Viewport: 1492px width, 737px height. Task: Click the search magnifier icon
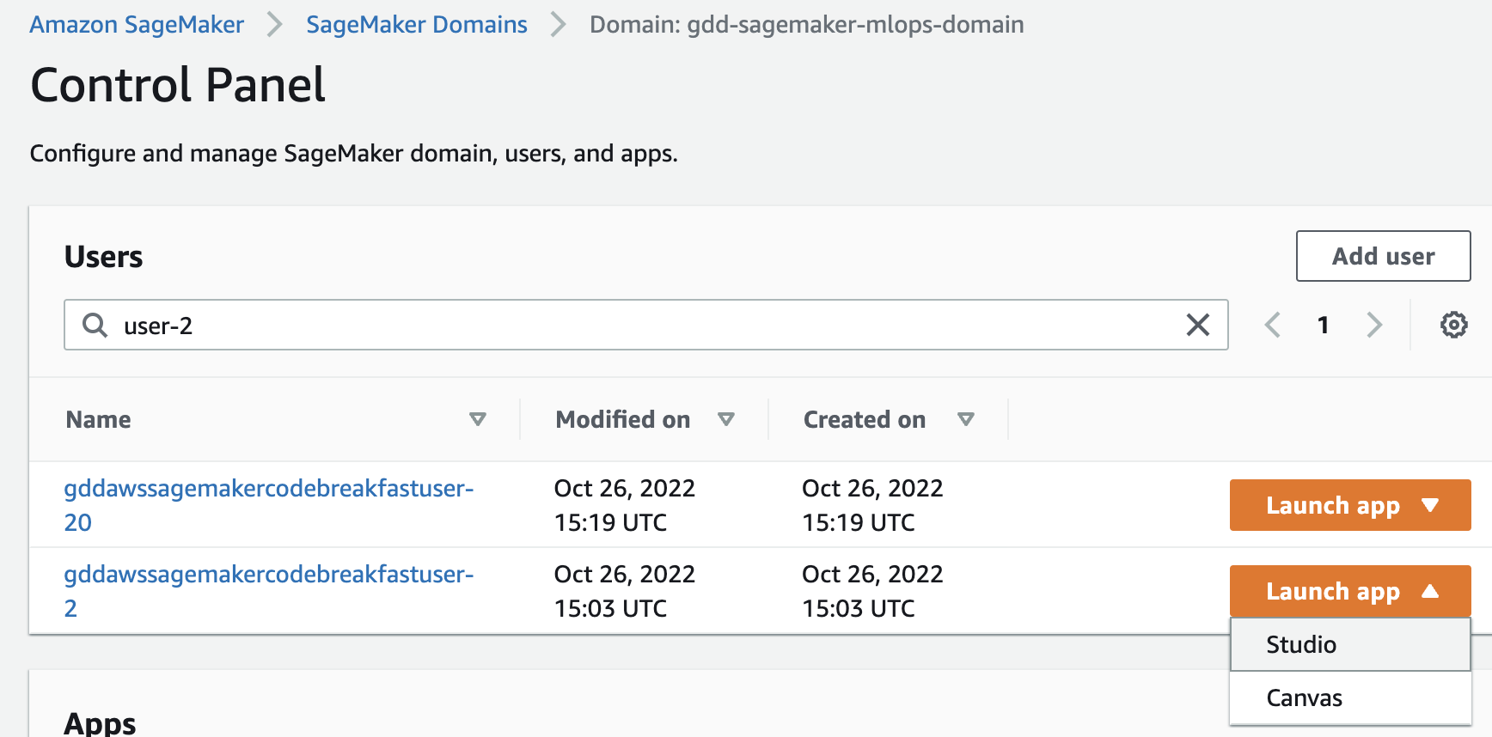click(95, 326)
